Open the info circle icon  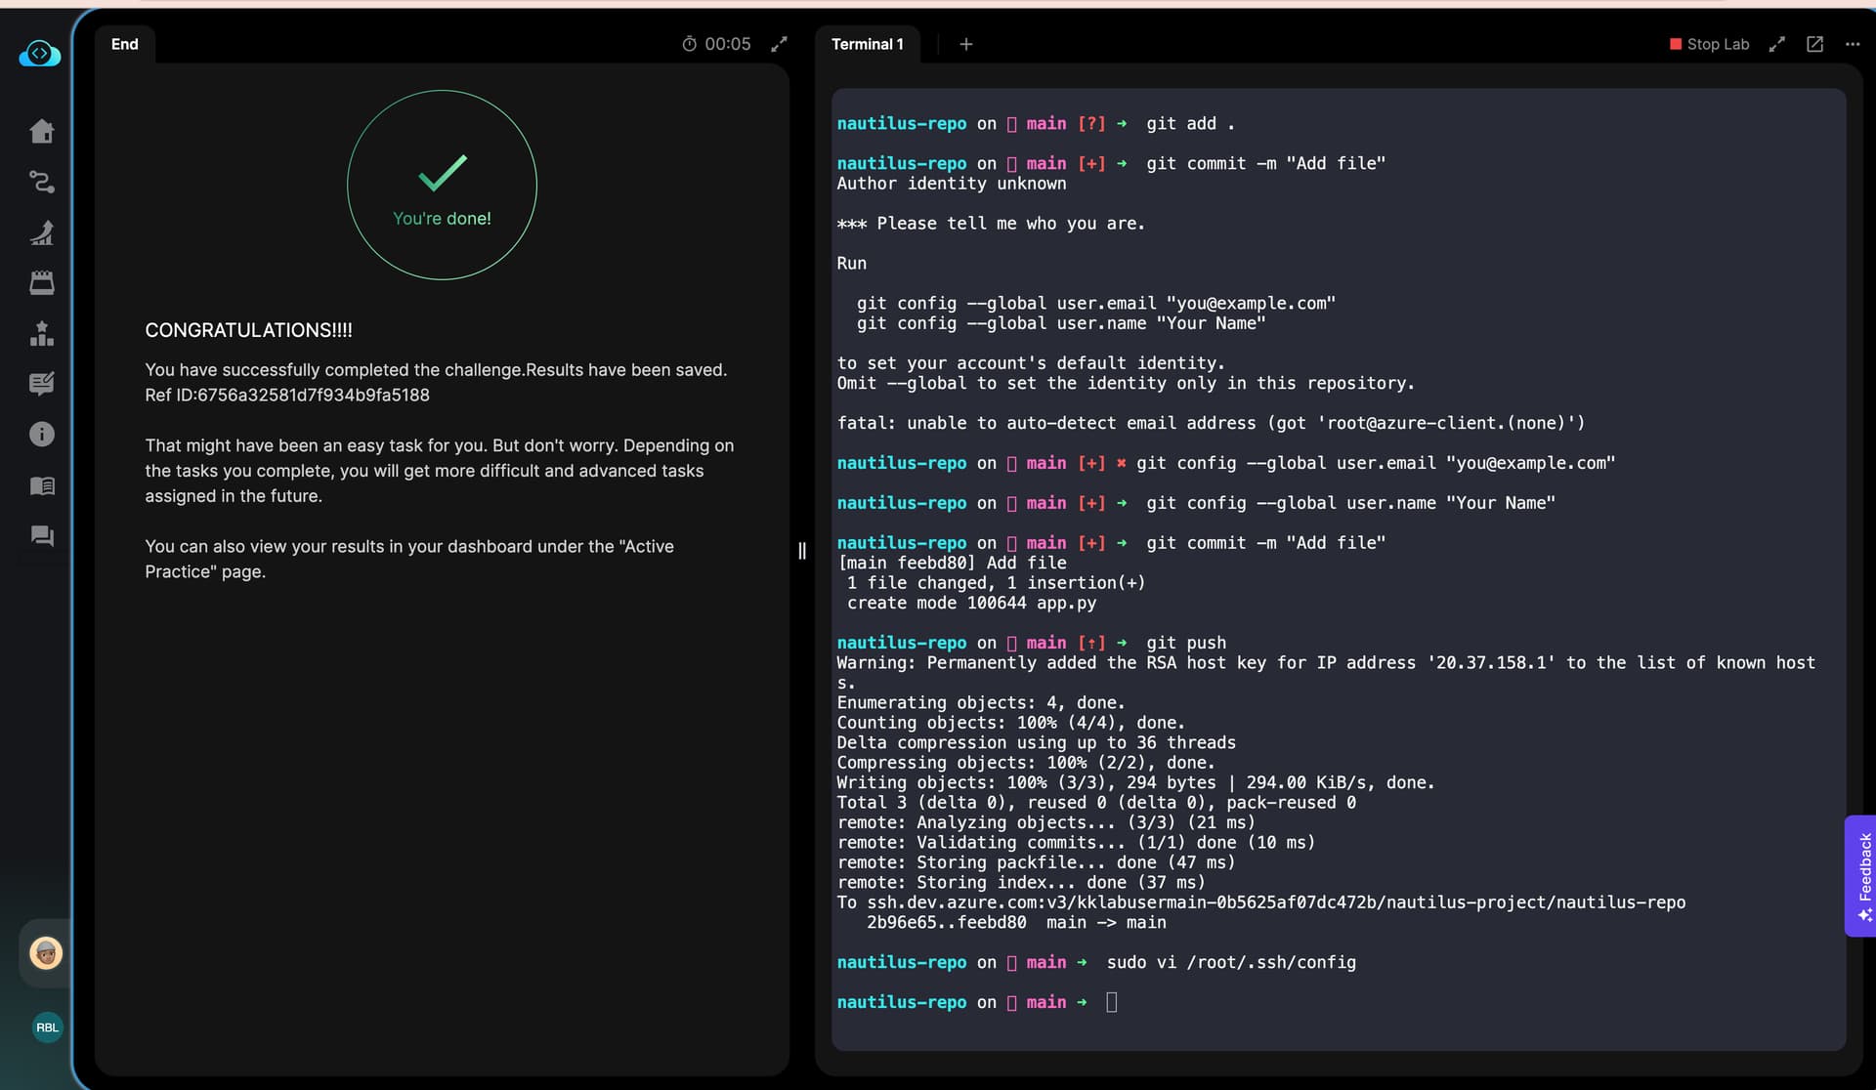(41, 434)
